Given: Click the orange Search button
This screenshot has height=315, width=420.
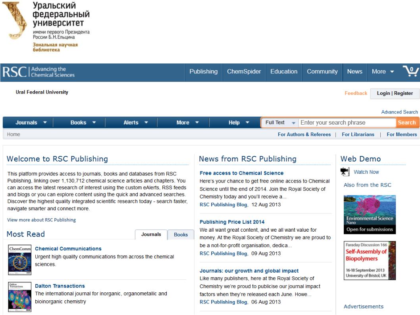Looking at the screenshot, I should tap(407, 123).
